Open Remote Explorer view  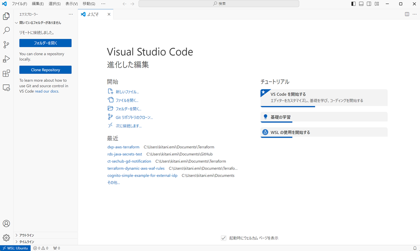point(6,88)
